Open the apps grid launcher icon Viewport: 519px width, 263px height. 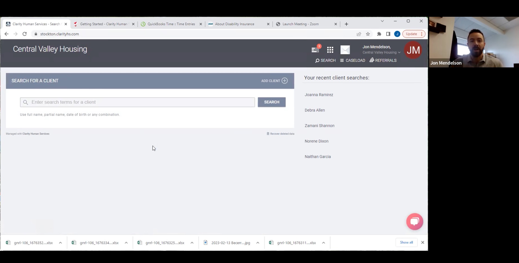(330, 50)
